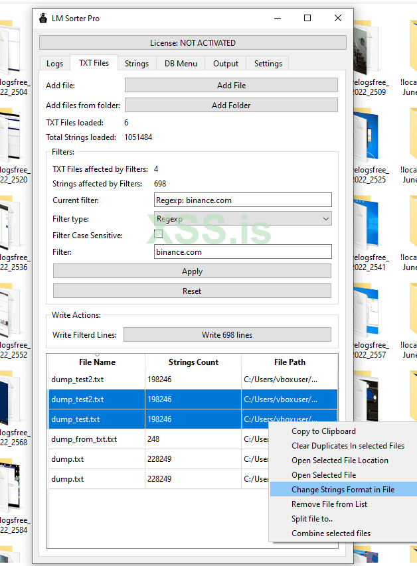Reset the filter
This screenshot has height=566, width=417.
192,291
